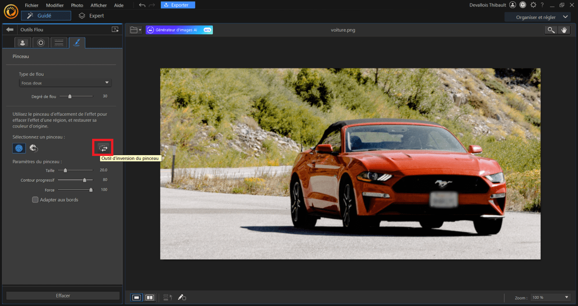The image size is (578, 306).
Task: Open the Afficher menu
Action: point(98,5)
